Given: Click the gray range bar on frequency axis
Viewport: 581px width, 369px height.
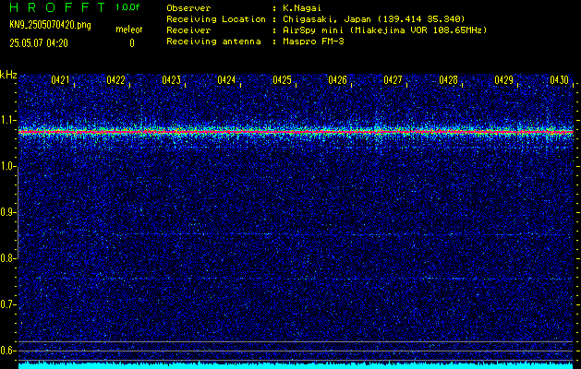Looking at the screenshot, I should point(18,212).
